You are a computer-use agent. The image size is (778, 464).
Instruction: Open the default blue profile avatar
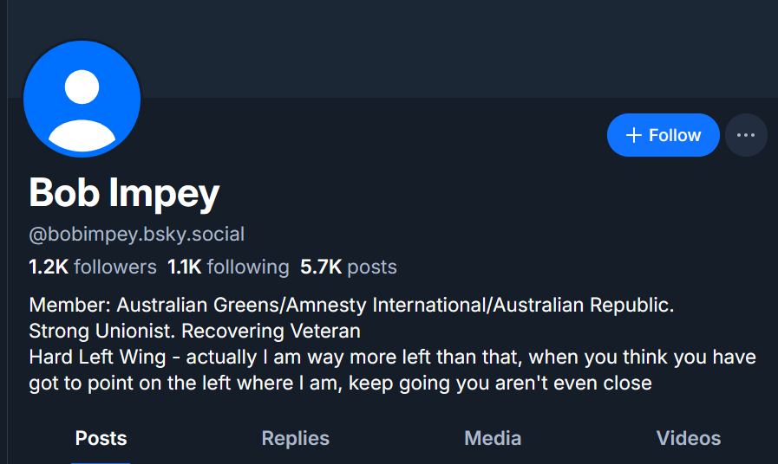(x=82, y=98)
